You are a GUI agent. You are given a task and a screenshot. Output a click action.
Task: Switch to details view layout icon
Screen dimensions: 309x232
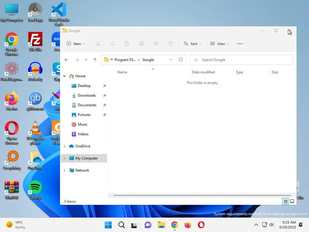tap(285, 201)
